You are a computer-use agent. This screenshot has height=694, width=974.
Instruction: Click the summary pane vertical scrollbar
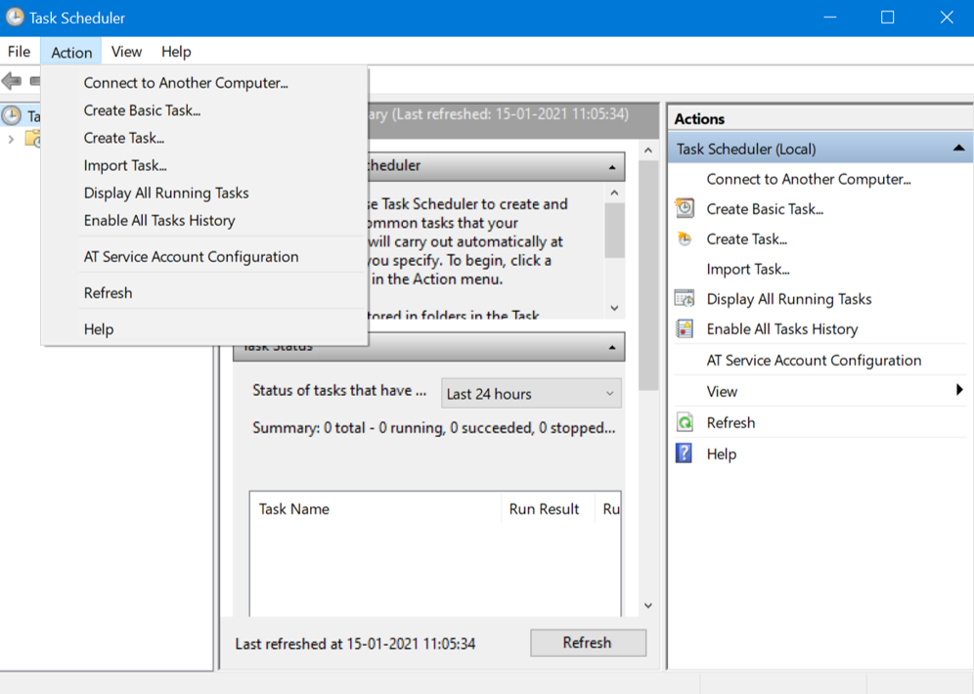coord(648,235)
